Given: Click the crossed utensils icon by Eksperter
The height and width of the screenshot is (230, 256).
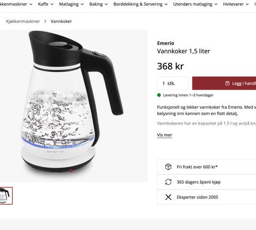Looking at the screenshot, I should [x=168, y=197].
